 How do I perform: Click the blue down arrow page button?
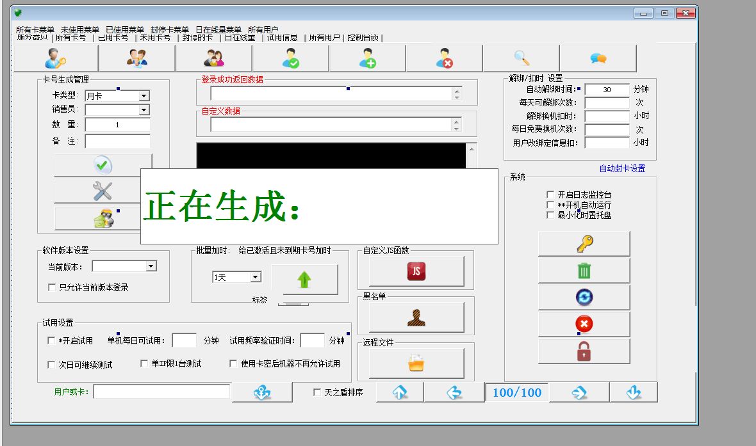634,392
